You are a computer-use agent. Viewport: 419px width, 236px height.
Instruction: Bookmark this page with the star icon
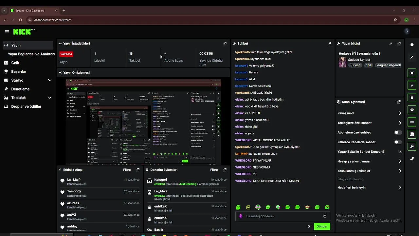point(395,20)
